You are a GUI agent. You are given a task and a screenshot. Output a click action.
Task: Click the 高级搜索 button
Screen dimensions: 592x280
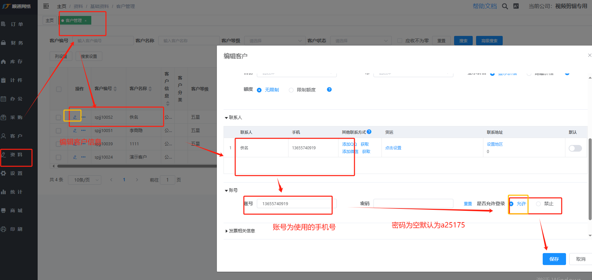489,41
